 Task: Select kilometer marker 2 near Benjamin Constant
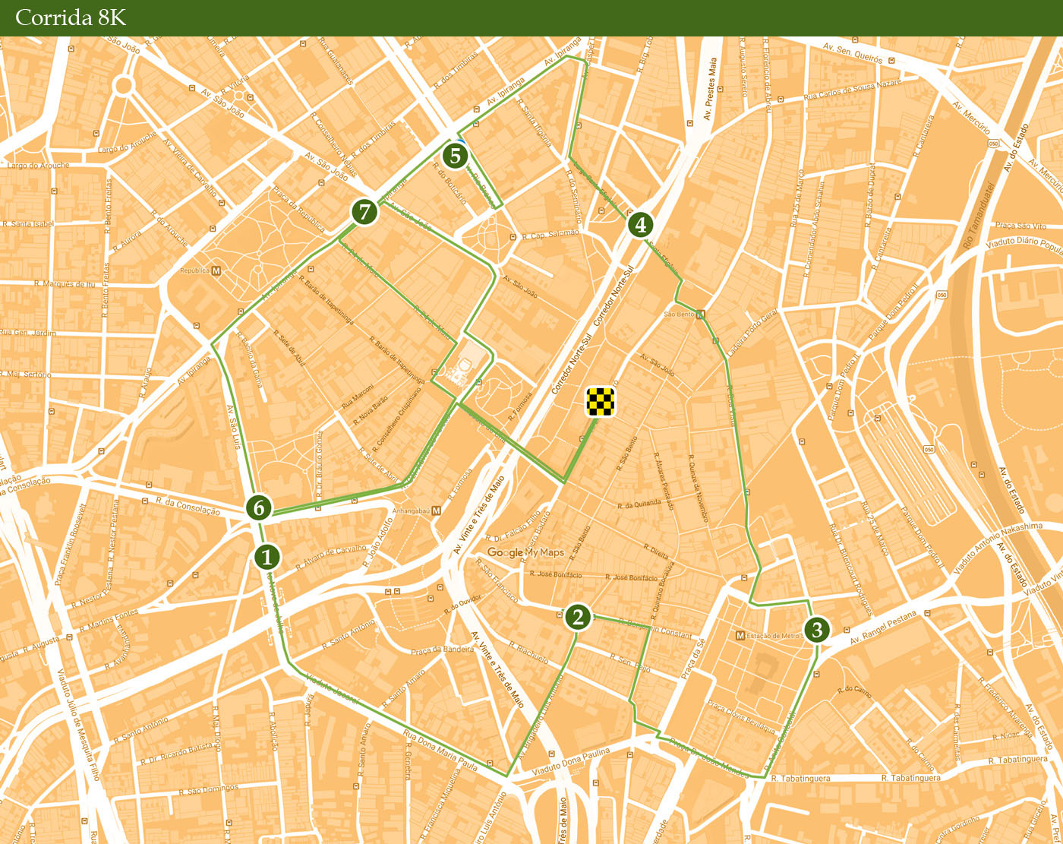pyautogui.click(x=578, y=617)
